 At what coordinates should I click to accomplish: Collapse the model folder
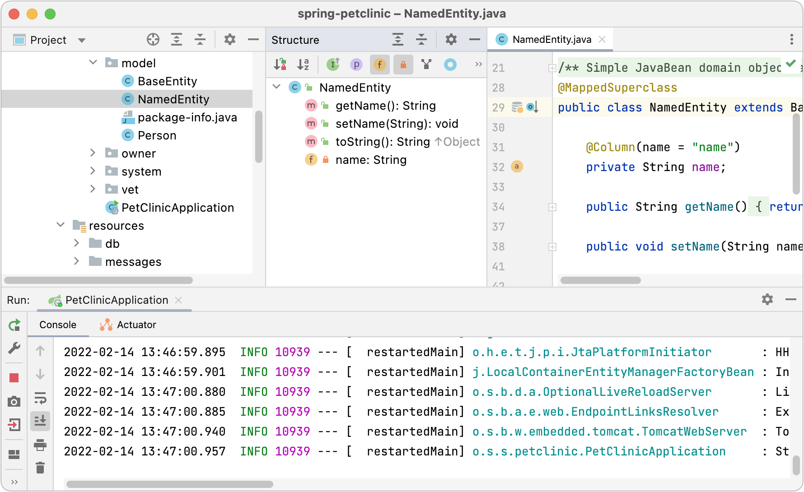point(93,63)
